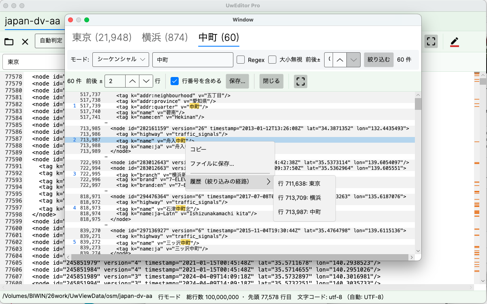Switch to the 横浜 (874) tab
The image size is (487, 304).
[165, 38]
